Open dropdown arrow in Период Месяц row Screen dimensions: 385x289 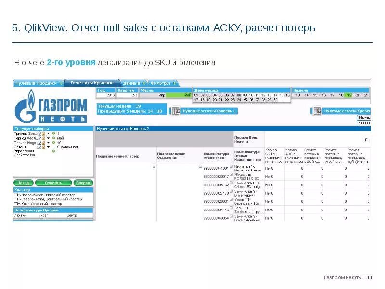pos(48,138)
